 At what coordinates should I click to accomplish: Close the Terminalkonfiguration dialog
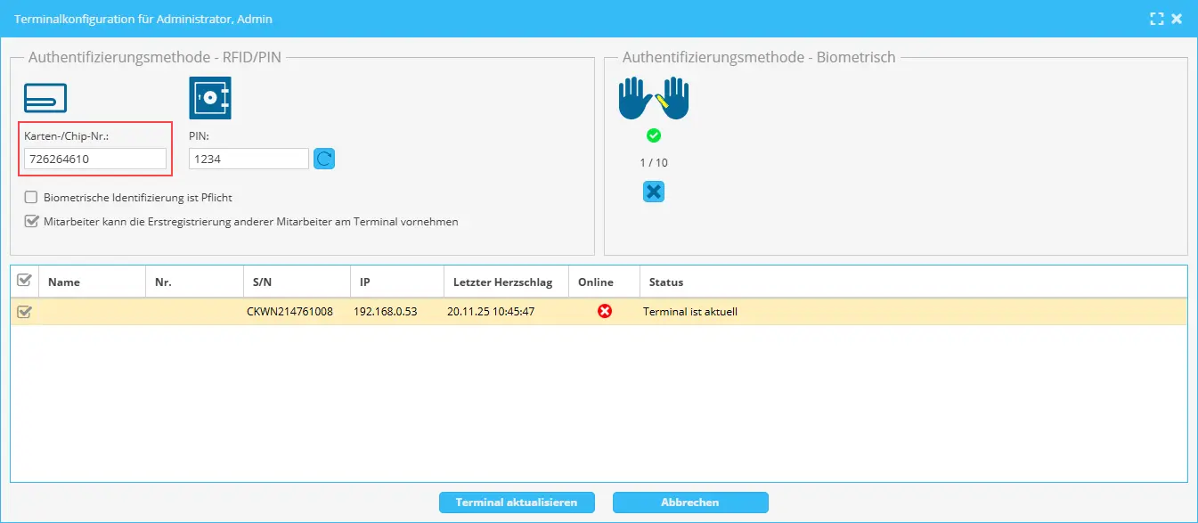coord(1177,19)
